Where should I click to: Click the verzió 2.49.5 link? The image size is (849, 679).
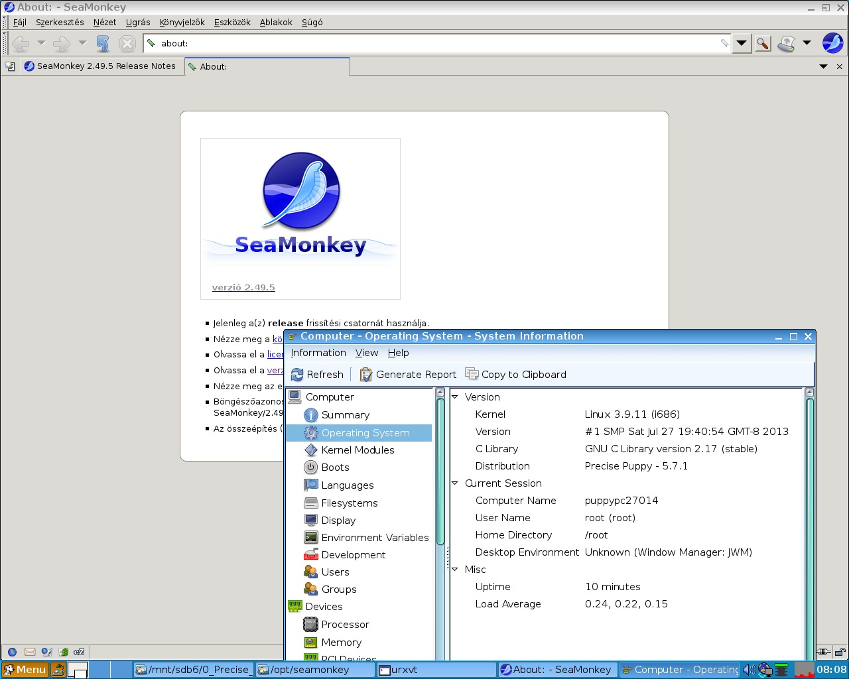click(x=243, y=287)
